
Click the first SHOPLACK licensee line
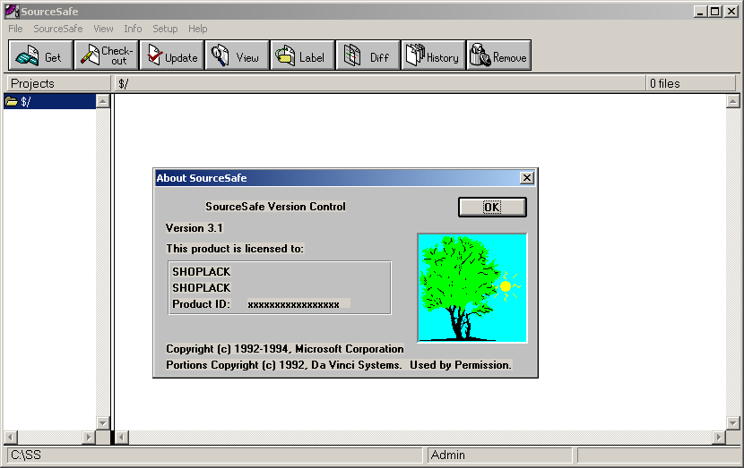(201, 272)
